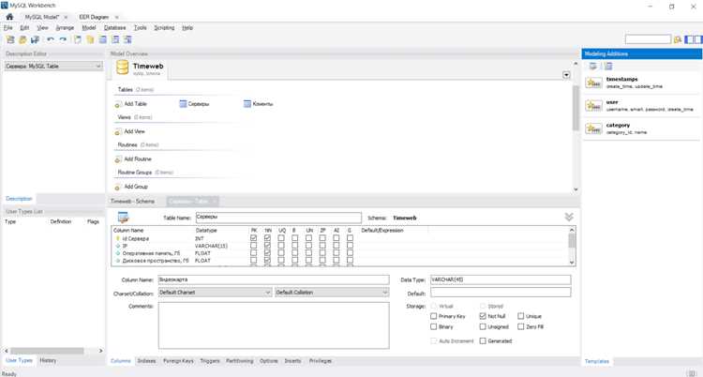Toggle UQ checkbox for id Сервера row
The width and height of the screenshot is (703, 377).
point(281,238)
